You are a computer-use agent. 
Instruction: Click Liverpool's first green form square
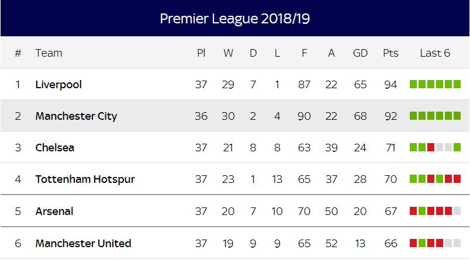(413, 84)
